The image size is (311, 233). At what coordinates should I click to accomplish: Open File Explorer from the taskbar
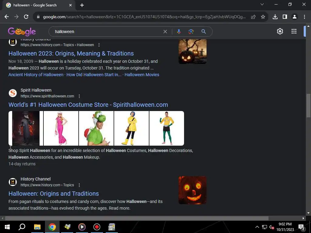tap(37, 227)
